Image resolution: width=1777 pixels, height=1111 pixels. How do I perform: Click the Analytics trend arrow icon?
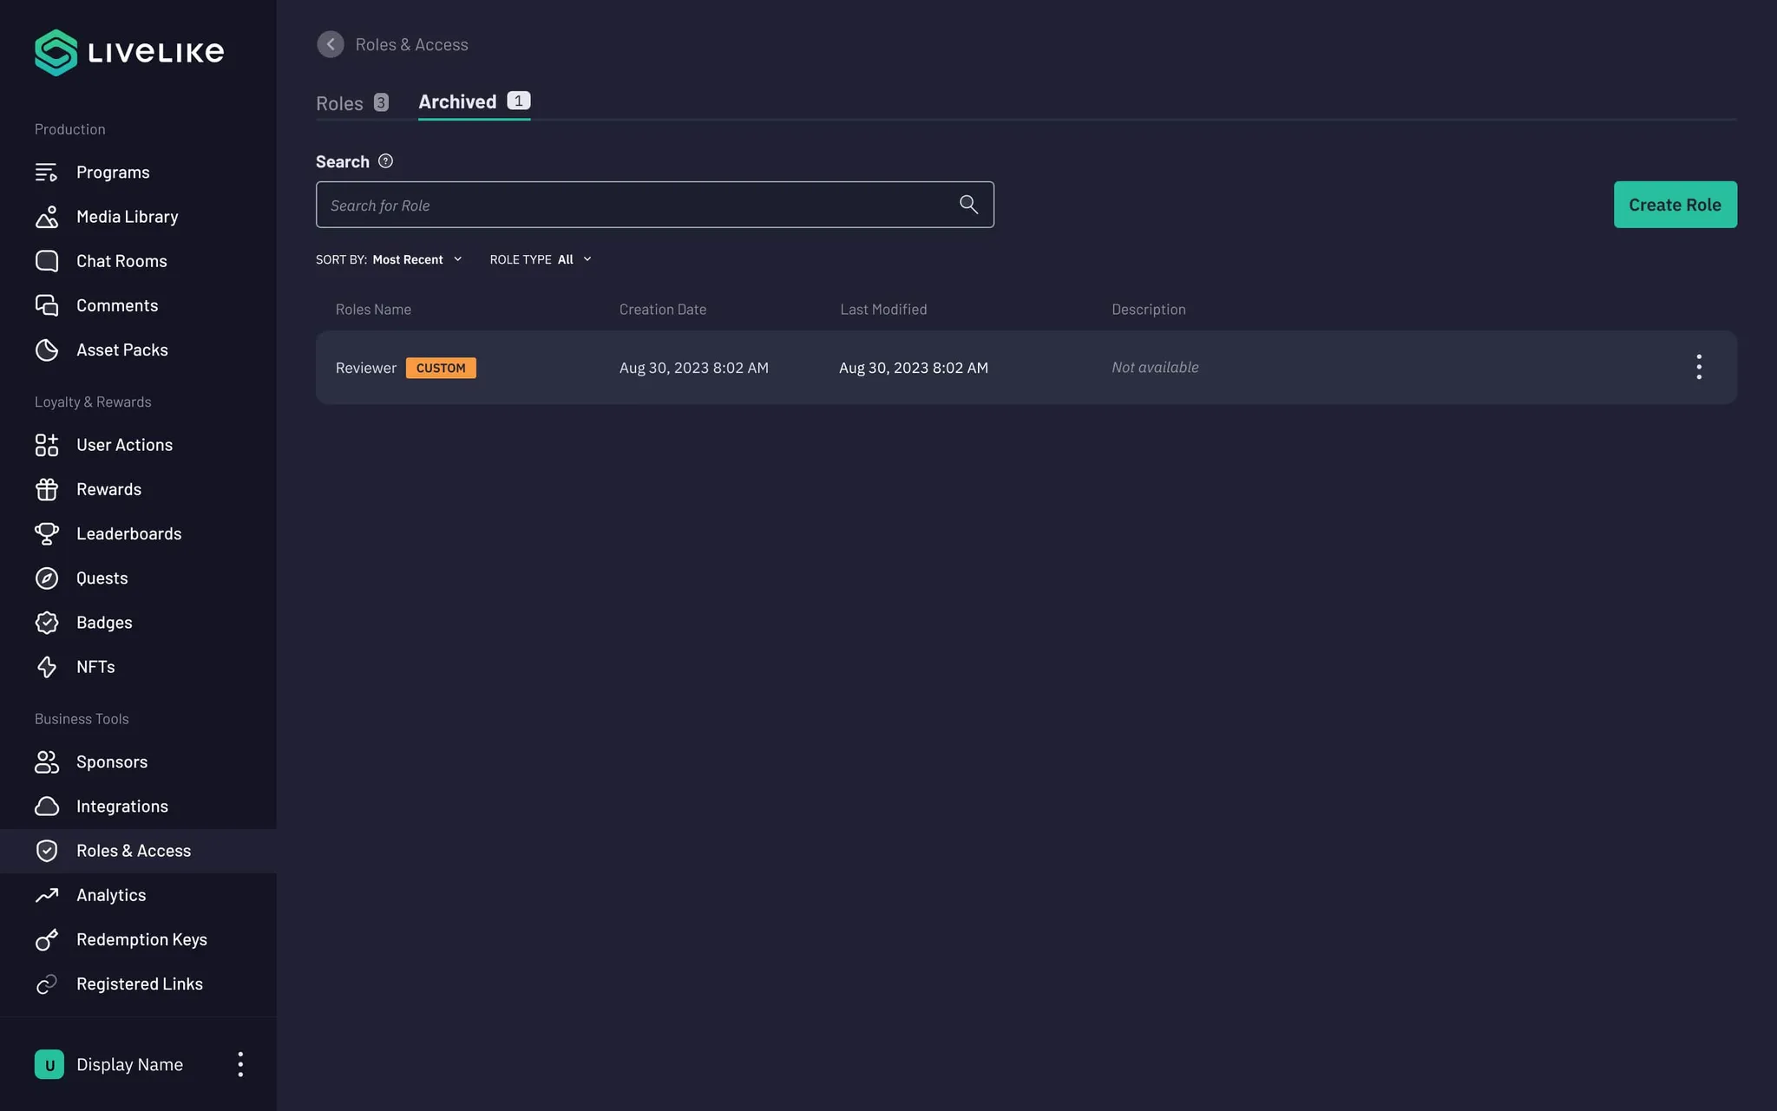(x=47, y=895)
